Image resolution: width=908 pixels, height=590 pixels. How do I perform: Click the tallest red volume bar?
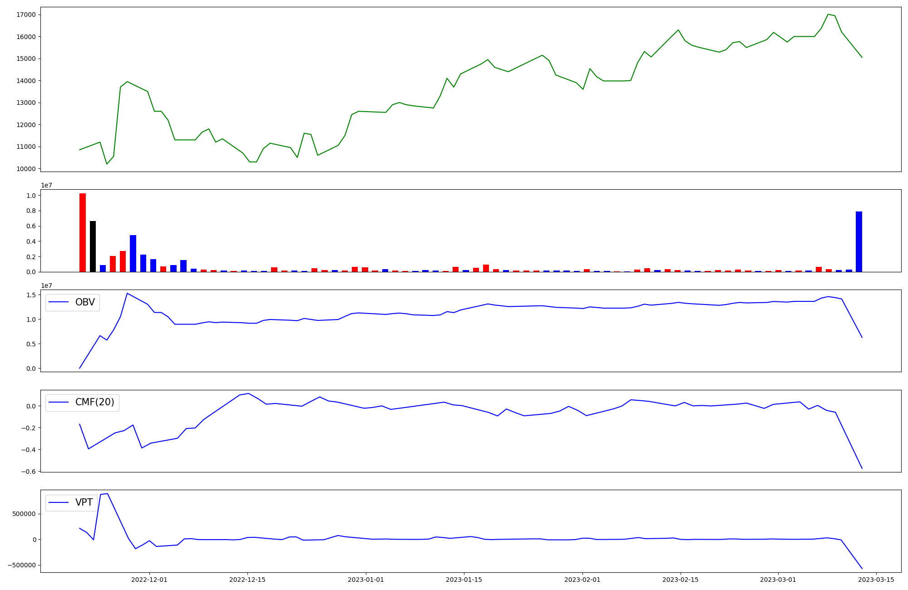click(83, 232)
